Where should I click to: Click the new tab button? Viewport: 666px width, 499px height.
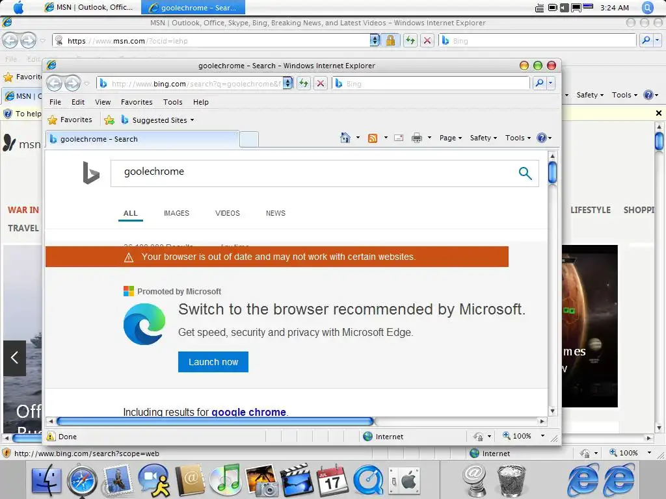[x=249, y=139]
